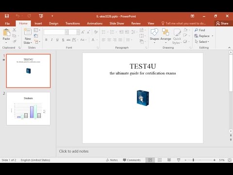The image size is (233, 175).
Task: Start slideshow from beginning in quick access toolbar
Action: [x=41, y=16]
